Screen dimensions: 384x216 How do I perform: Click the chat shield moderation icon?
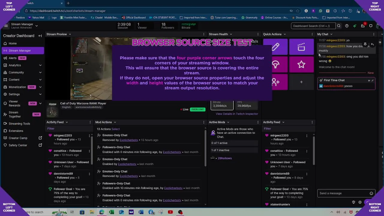(353, 202)
